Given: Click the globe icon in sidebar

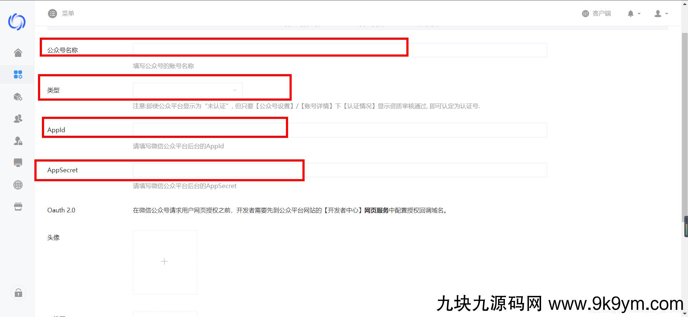Looking at the screenshot, I should pos(18,185).
